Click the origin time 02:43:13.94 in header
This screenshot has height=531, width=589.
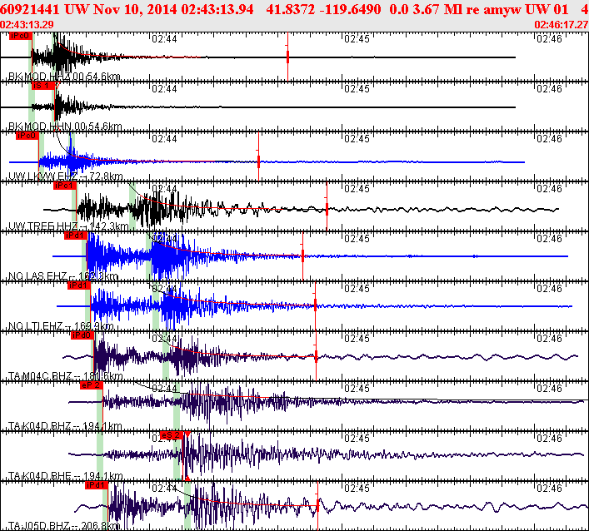coord(217,9)
